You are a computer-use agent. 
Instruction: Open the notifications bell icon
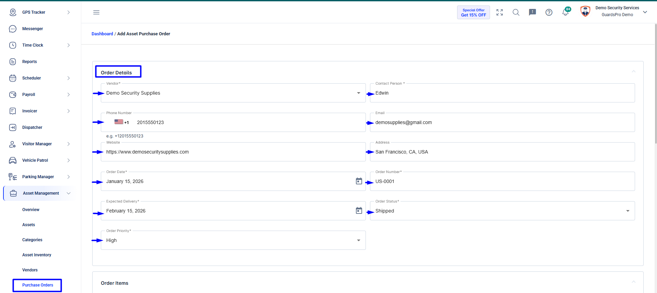(565, 12)
